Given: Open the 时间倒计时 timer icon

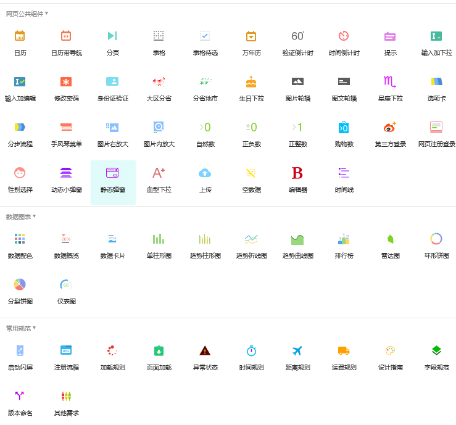Looking at the screenshot, I should 344,36.
